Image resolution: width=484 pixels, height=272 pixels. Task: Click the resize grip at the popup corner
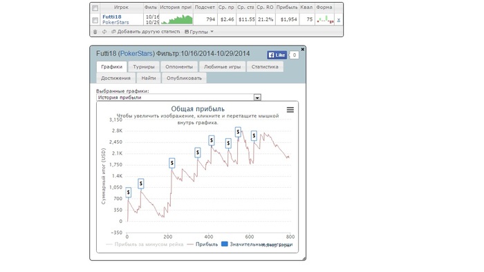(x=304, y=258)
